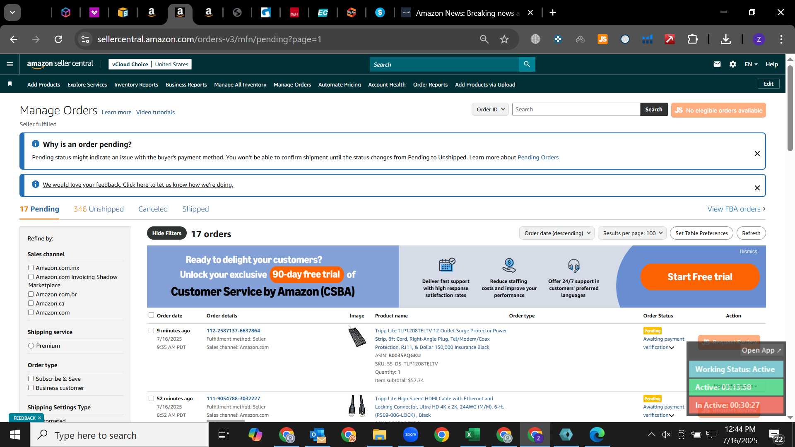The width and height of the screenshot is (795, 447).
Task: Open a new browser tab
Action: point(552,12)
